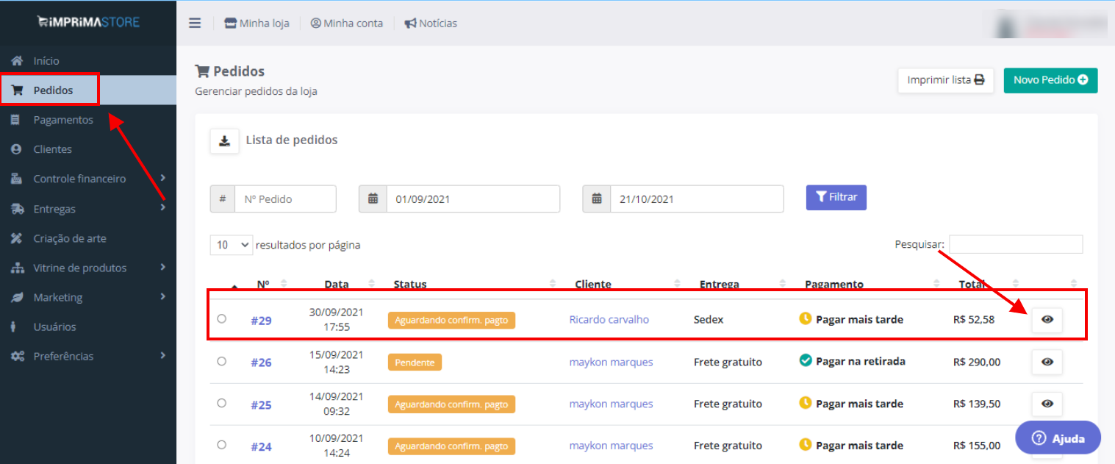The height and width of the screenshot is (464, 1115).
Task: Click Pendente status badge on order #26
Action: [415, 363]
